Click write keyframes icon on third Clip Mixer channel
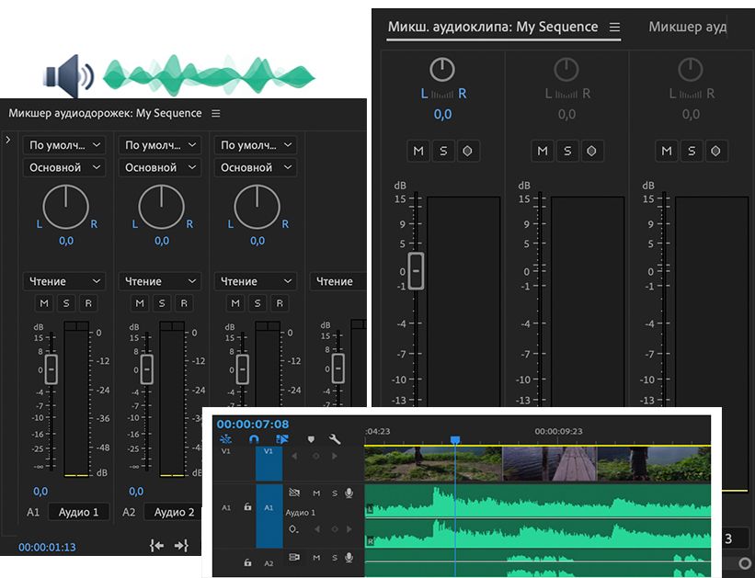The image size is (755, 578). (715, 151)
